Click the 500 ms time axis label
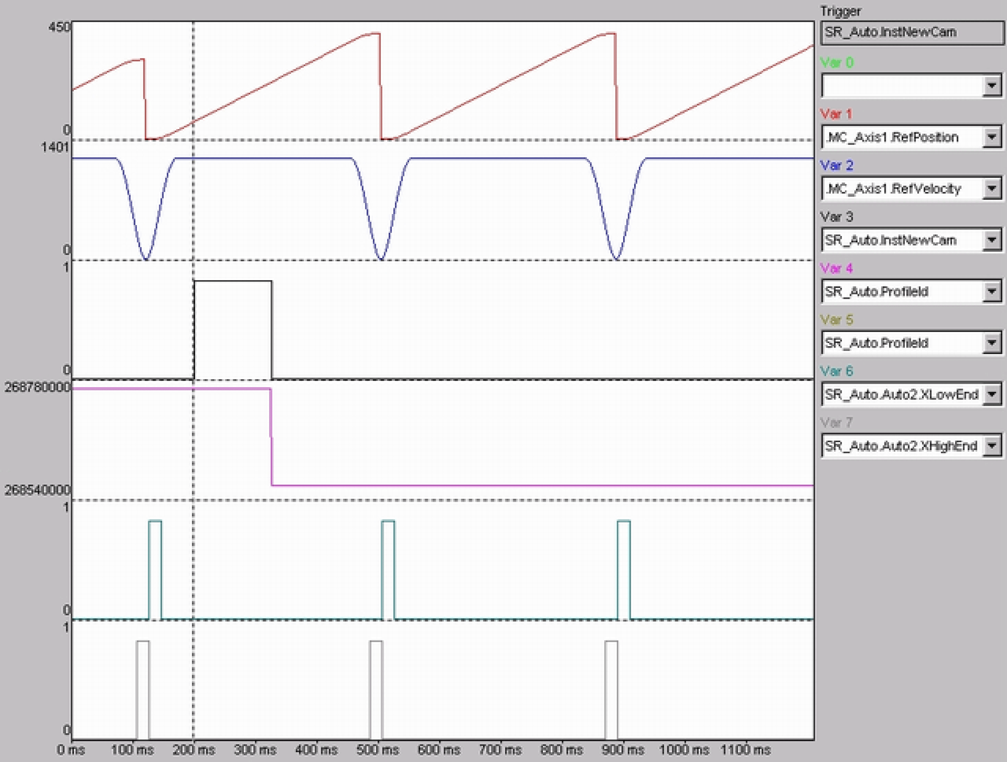Viewport: 1007px width, 762px height. 377,750
